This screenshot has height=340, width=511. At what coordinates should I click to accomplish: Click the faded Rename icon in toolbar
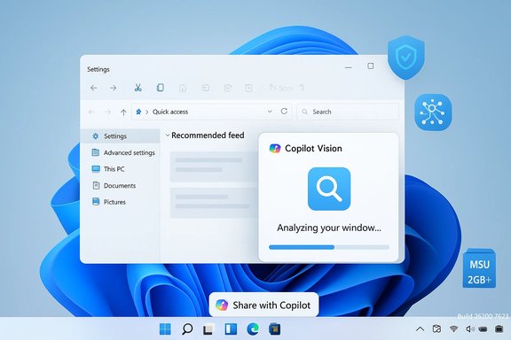[205, 88]
